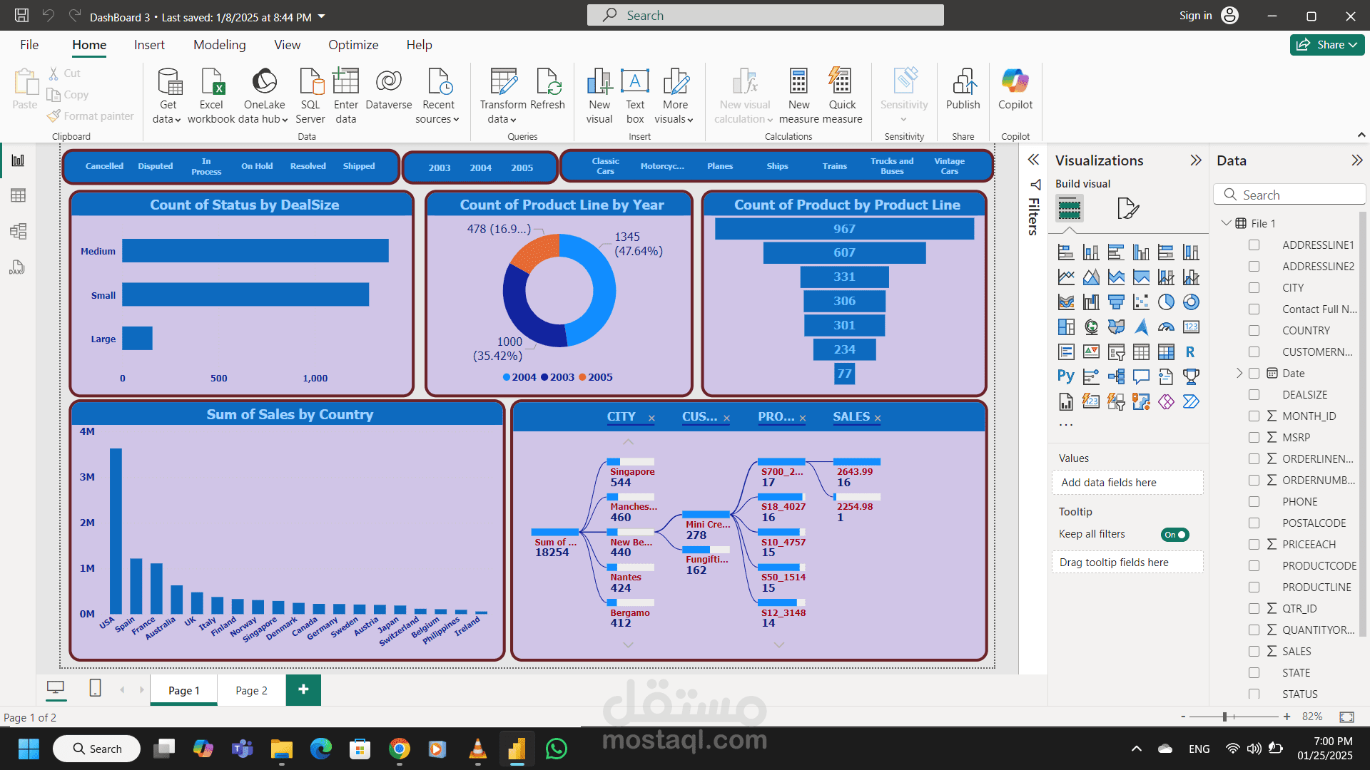The width and height of the screenshot is (1370, 770).
Task: Open Table view from left sidebar
Action: (18, 195)
